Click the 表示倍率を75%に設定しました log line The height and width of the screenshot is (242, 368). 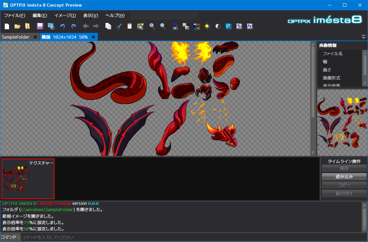coord(33,223)
